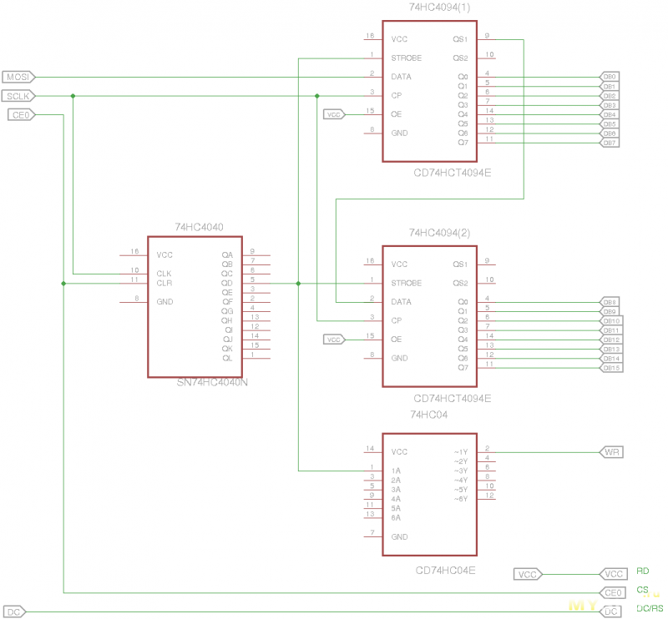Select the QS2 pin label on 74HC4094(2)
This screenshot has width=668, height=619.
460,283
